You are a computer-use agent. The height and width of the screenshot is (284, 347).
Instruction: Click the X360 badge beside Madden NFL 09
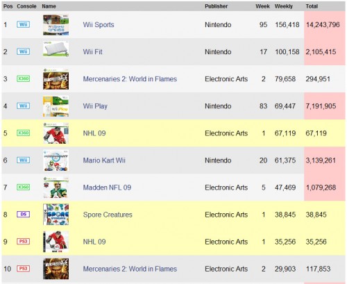pyautogui.click(x=23, y=187)
